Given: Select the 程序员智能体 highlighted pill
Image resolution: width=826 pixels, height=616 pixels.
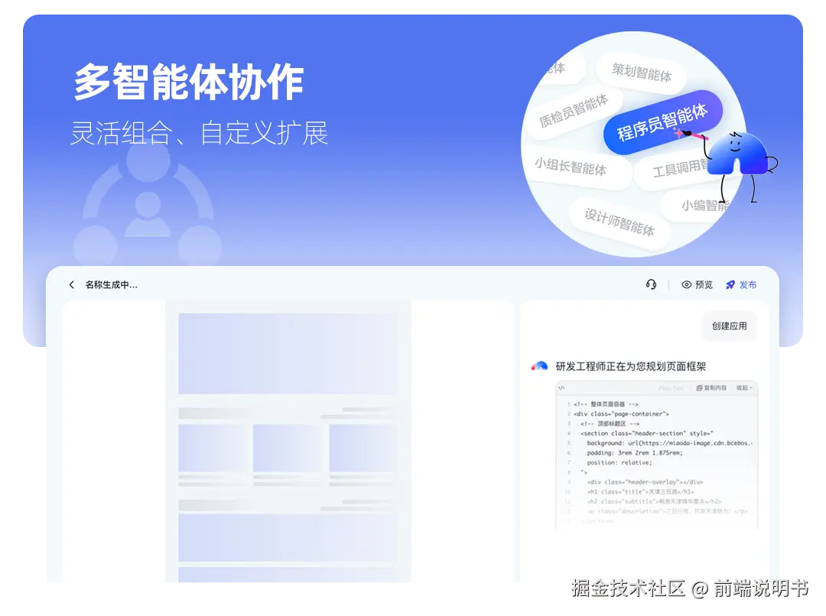Looking at the screenshot, I should point(662,123).
